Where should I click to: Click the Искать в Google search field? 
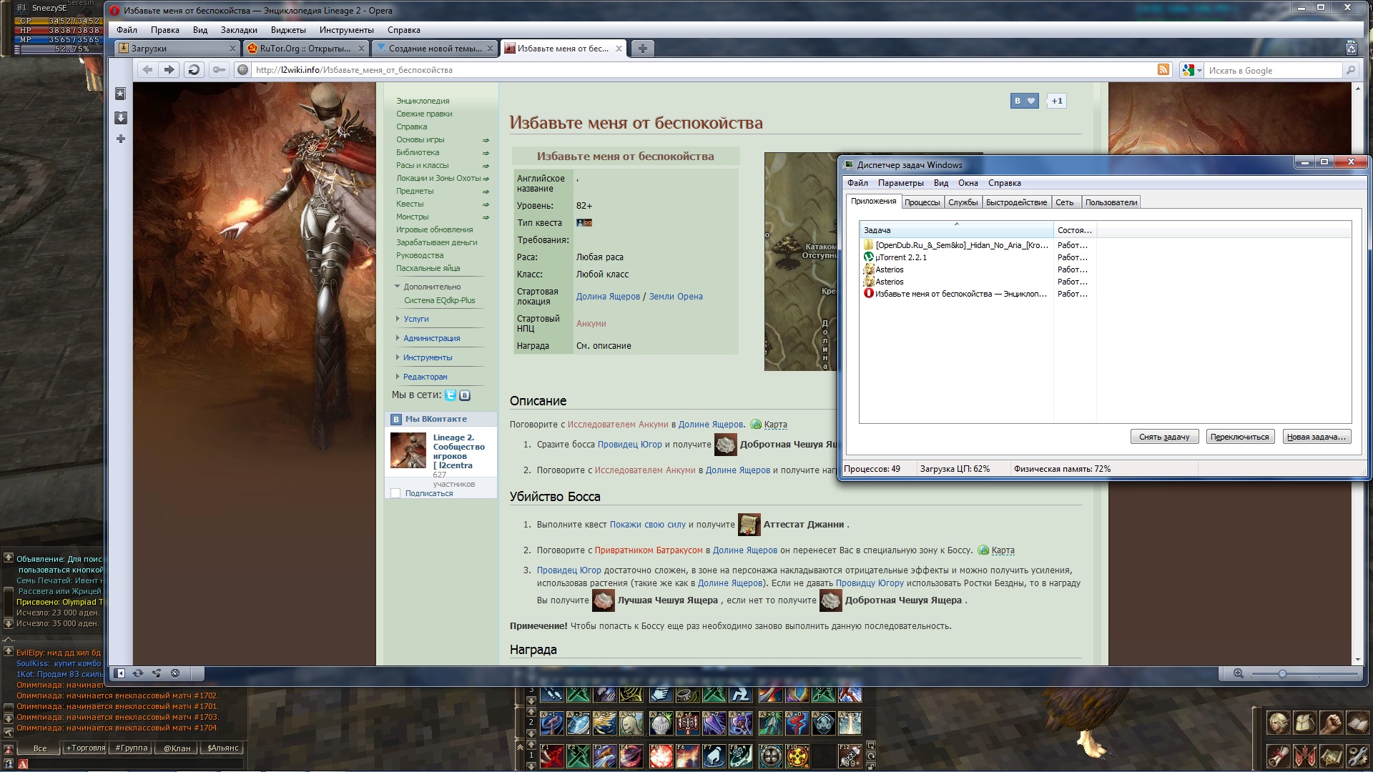pyautogui.click(x=1273, y=70)
